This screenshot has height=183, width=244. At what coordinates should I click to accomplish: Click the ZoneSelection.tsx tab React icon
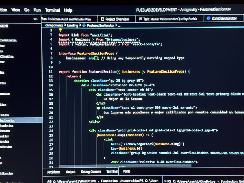208,18
